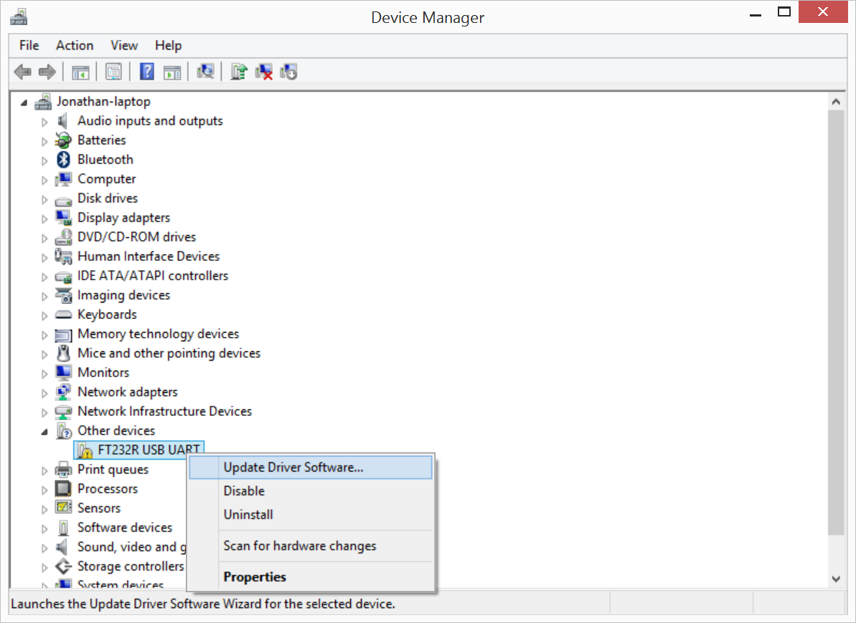Expand the Sound, video category
This screenshot has height=623, width=856.
click(44, 548)
